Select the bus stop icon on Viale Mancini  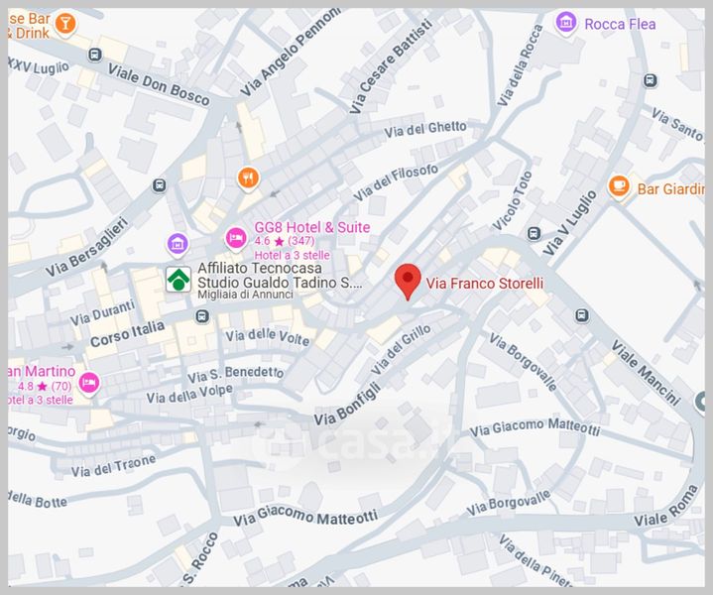pos(581,314)
